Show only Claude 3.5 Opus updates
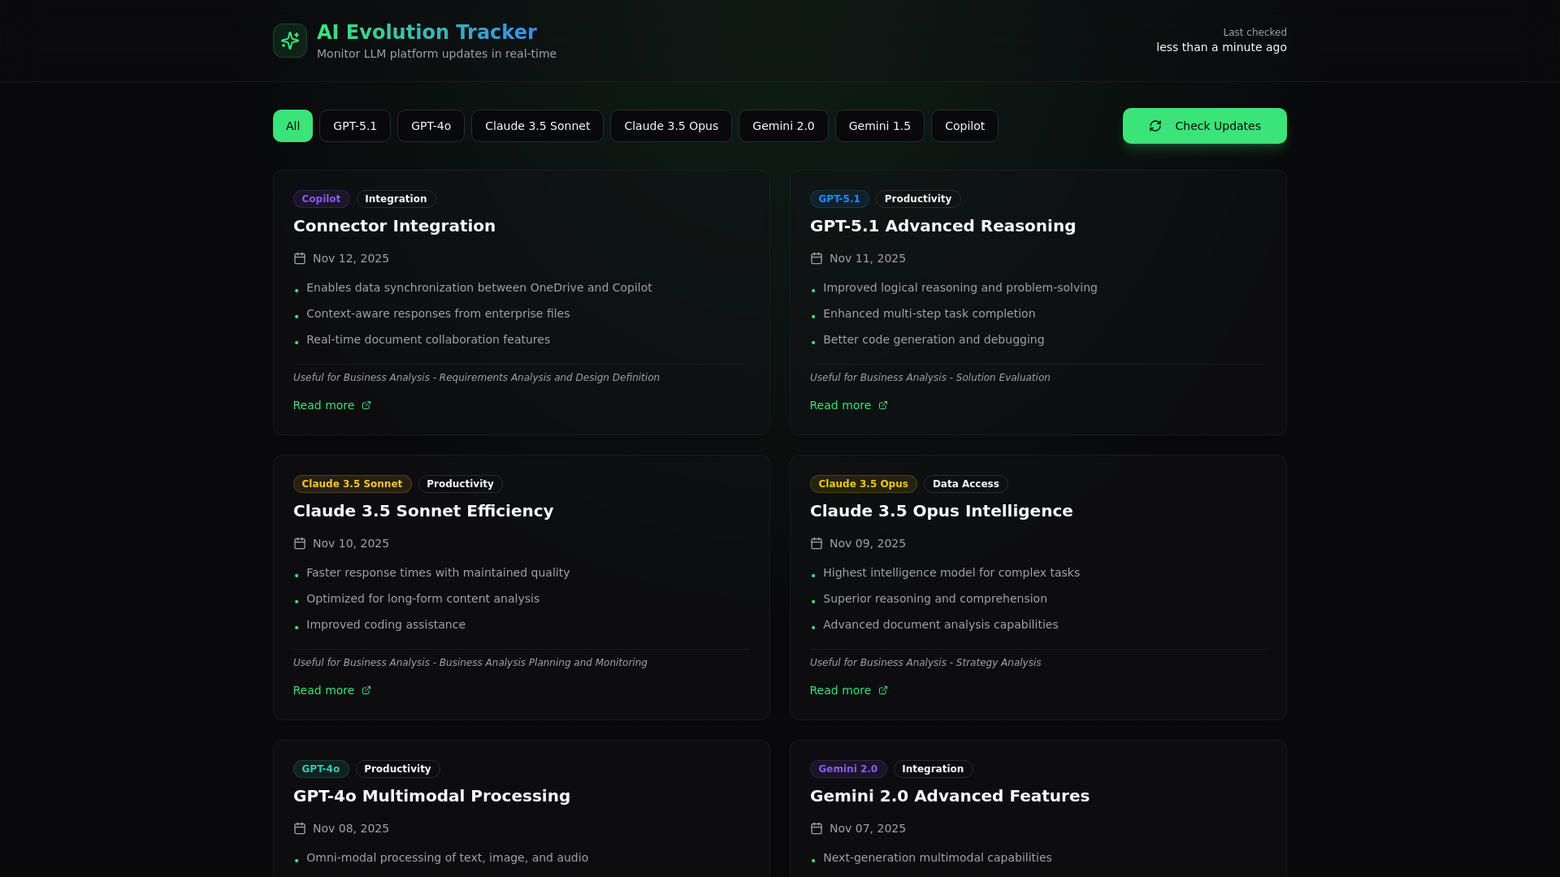Image resolution: width=1560 pixels, height=877 pixels. [671, 126]
